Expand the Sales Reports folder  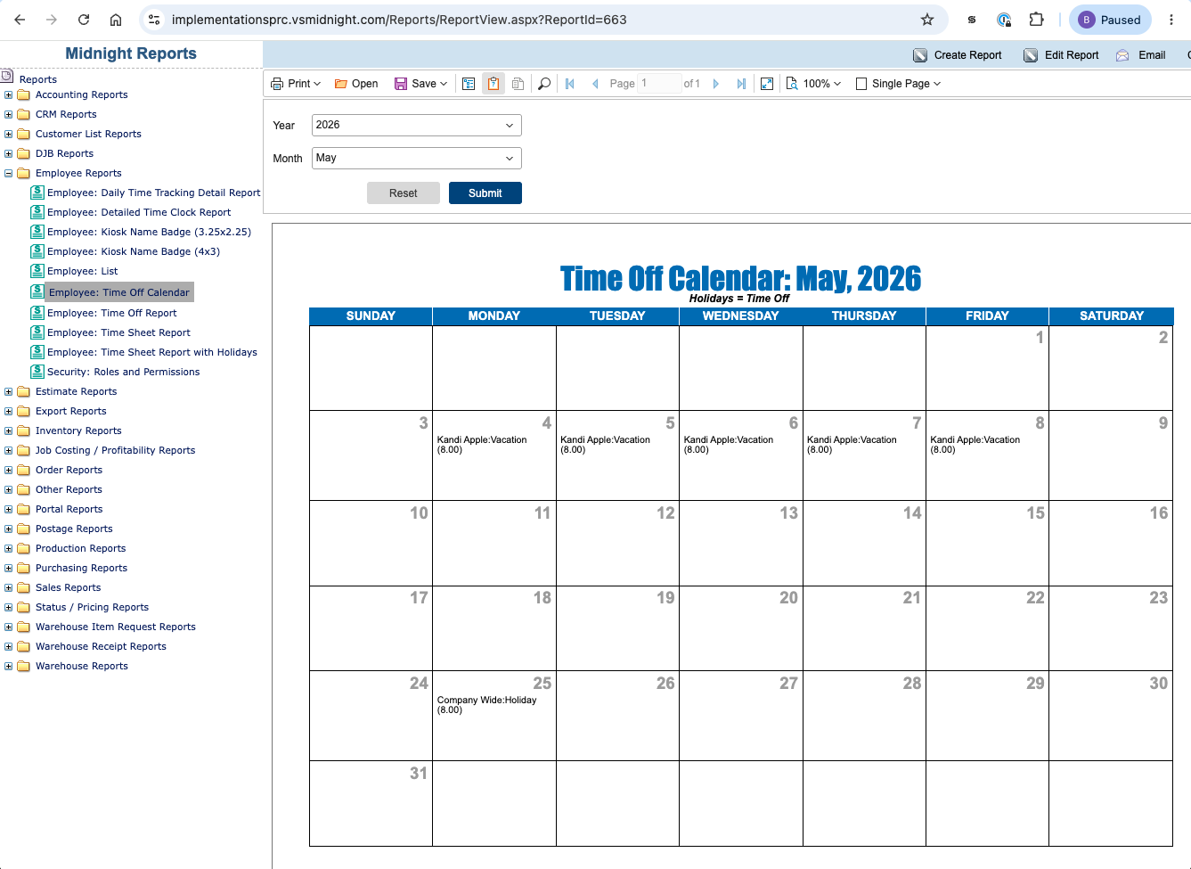coord(9,588)
